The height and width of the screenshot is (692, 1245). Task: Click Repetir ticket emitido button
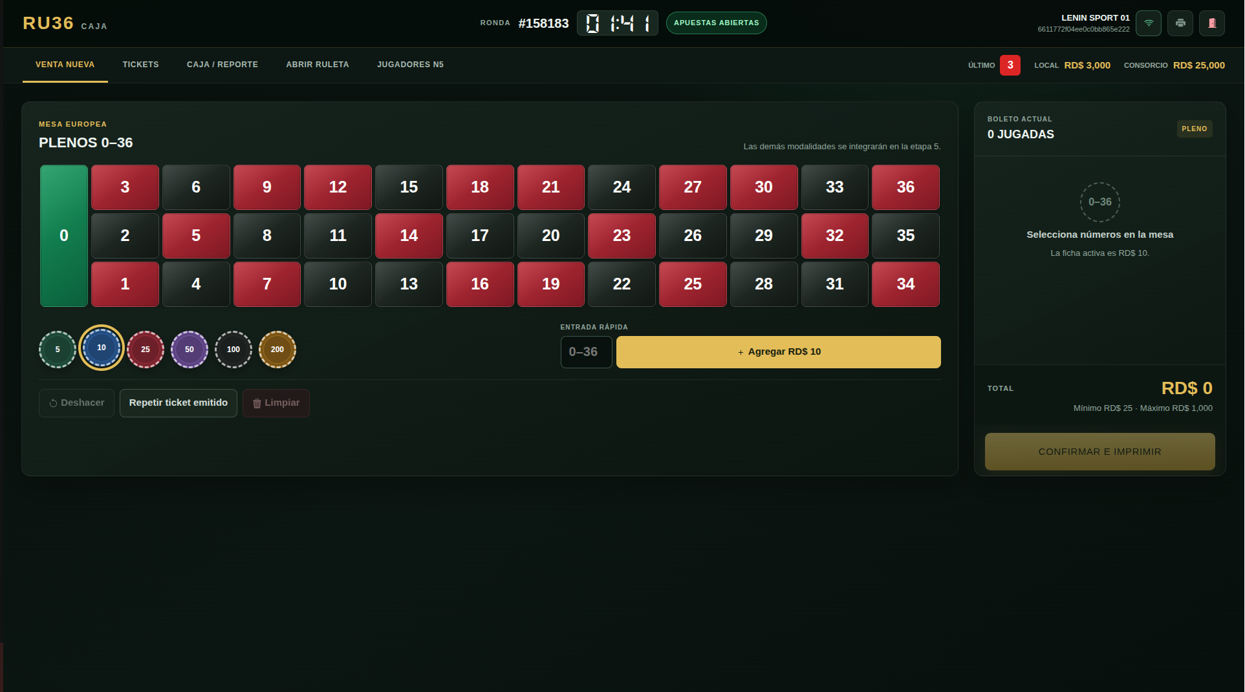tap(179, 403)
